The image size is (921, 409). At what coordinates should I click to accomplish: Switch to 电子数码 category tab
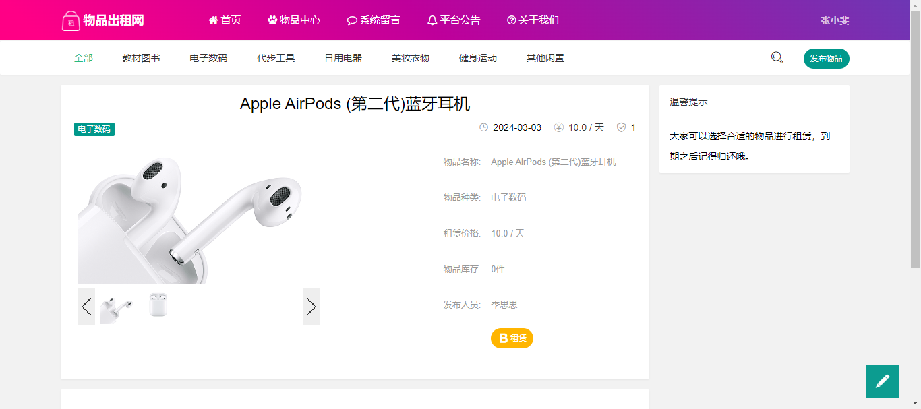(x=208, y=58)
